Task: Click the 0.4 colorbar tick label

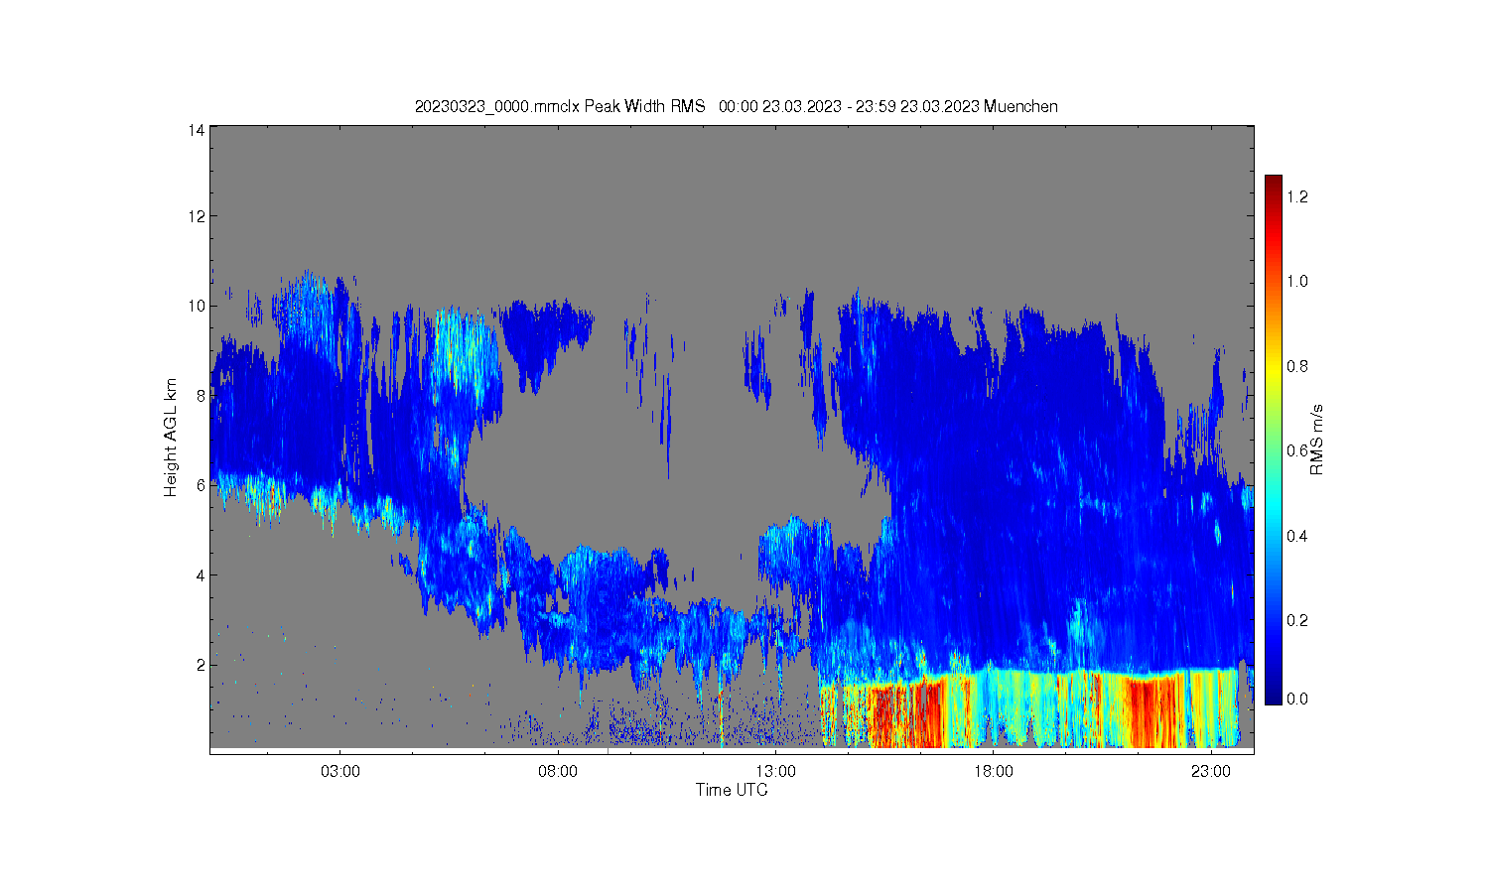Action: point(1297,536)
